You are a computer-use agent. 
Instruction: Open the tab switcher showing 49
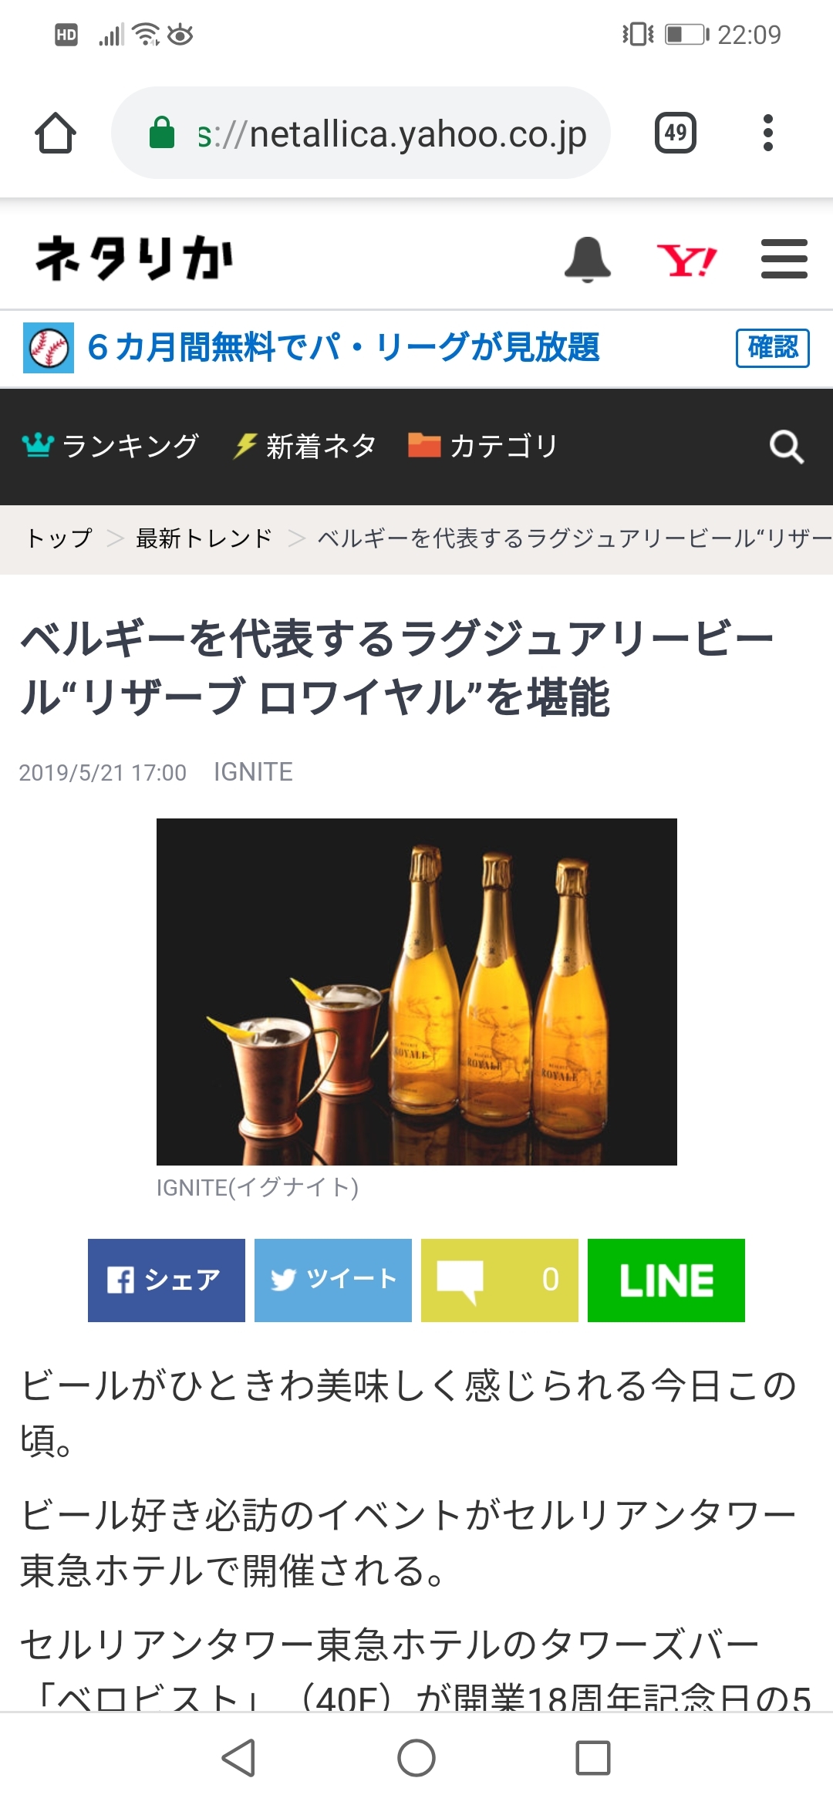tap(676, 133)
